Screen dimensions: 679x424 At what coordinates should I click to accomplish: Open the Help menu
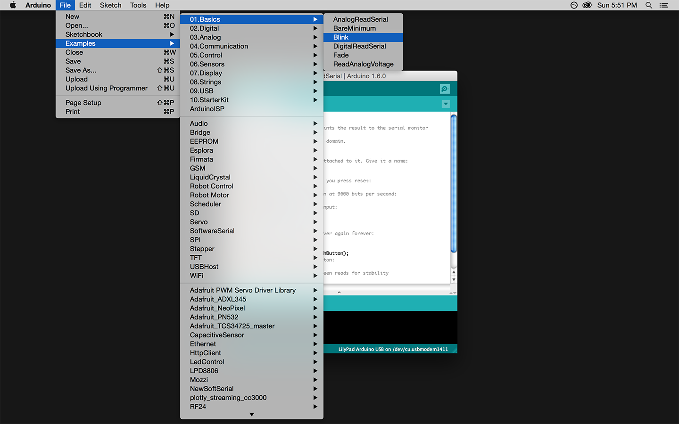tap(162, 5)
